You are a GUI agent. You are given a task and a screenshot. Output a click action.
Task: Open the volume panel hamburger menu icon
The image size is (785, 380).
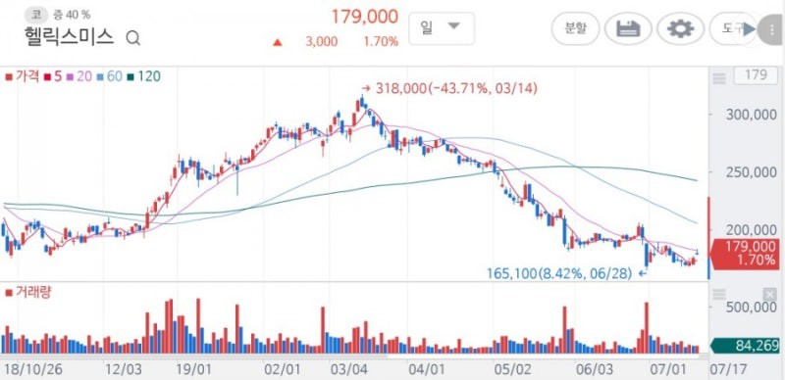[719, 295]
